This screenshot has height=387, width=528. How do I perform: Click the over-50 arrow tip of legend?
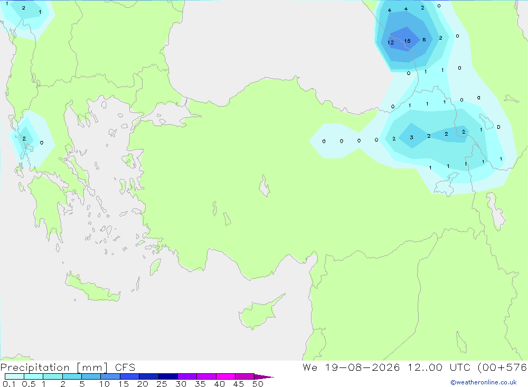coord(264,376)
